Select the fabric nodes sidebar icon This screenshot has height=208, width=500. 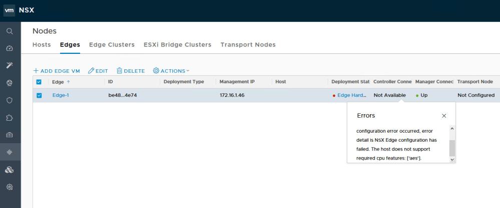[10, 152]
